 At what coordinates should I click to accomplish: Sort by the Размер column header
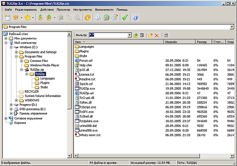(201, 41)
